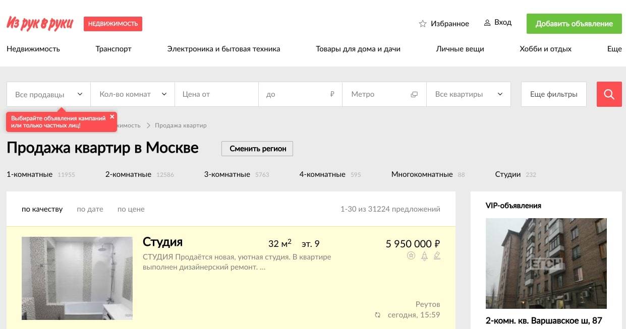Click the Из рук в руки logo
The width and height of the screenshot is (626, 329).
(40, 23)
